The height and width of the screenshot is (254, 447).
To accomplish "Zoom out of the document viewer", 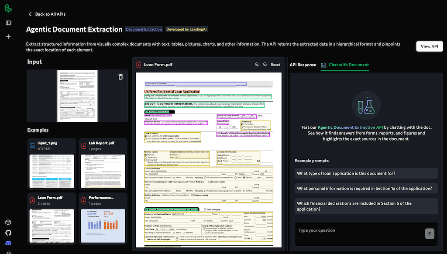I will 265,65.
